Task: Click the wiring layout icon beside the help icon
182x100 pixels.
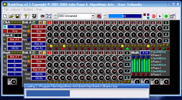Action: [x=34, y=16]
